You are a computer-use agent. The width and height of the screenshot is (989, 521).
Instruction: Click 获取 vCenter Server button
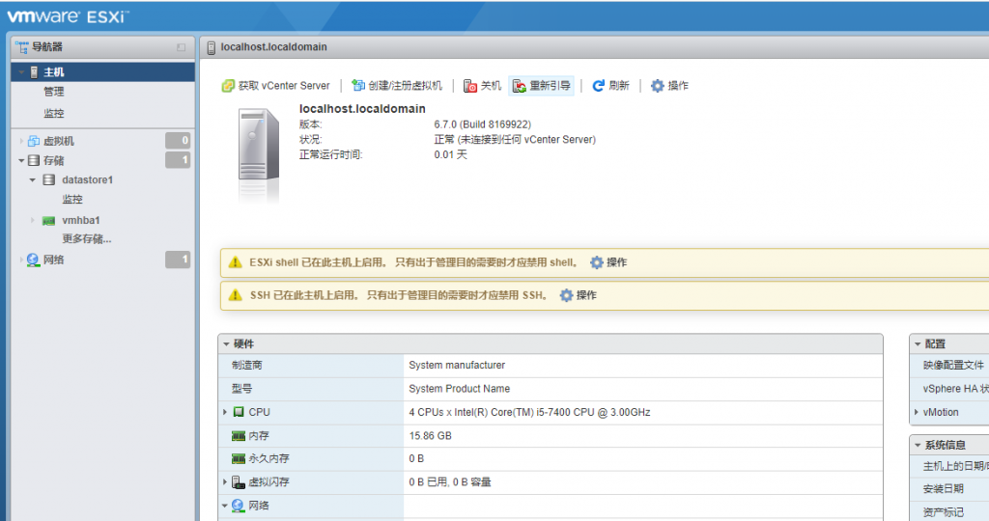276,86
